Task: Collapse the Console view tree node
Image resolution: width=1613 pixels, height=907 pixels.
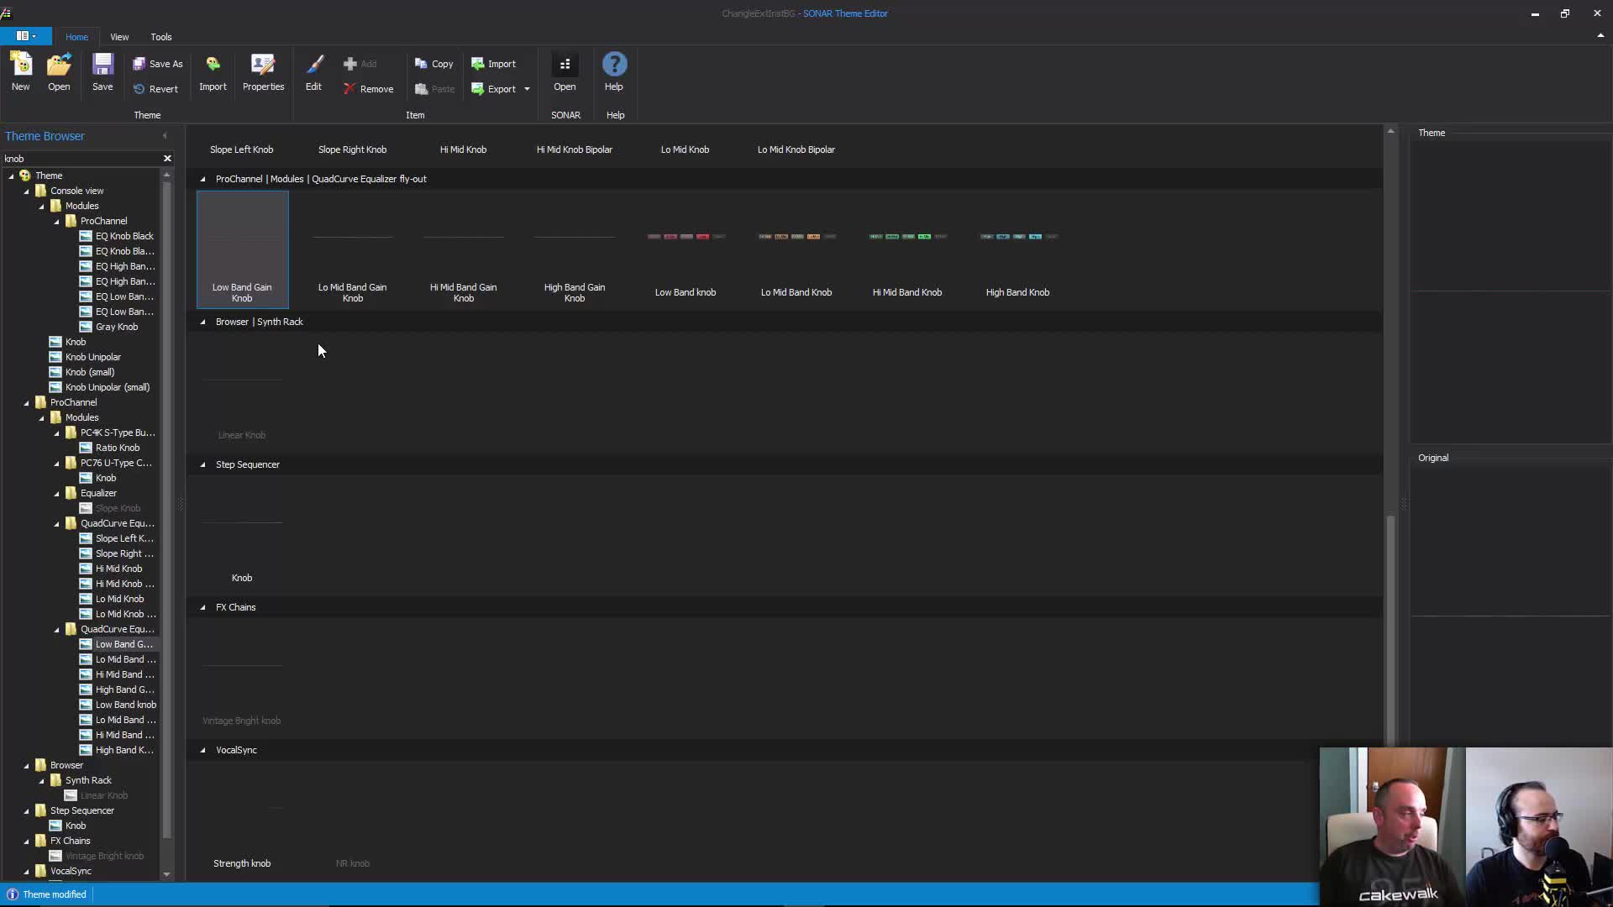Action: coord(26,191)
